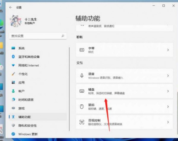Click the 个性化 paintbrush icon
This screenshot has height=141, width=178.
(13, 74)
